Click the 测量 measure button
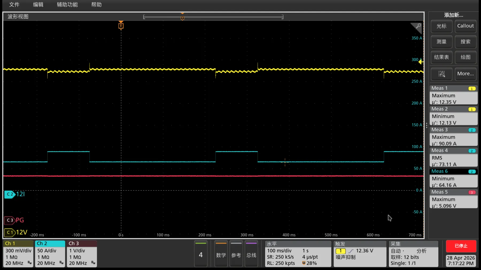The height and width of the screenshot is (270, 481). click(x=441, y=42)
